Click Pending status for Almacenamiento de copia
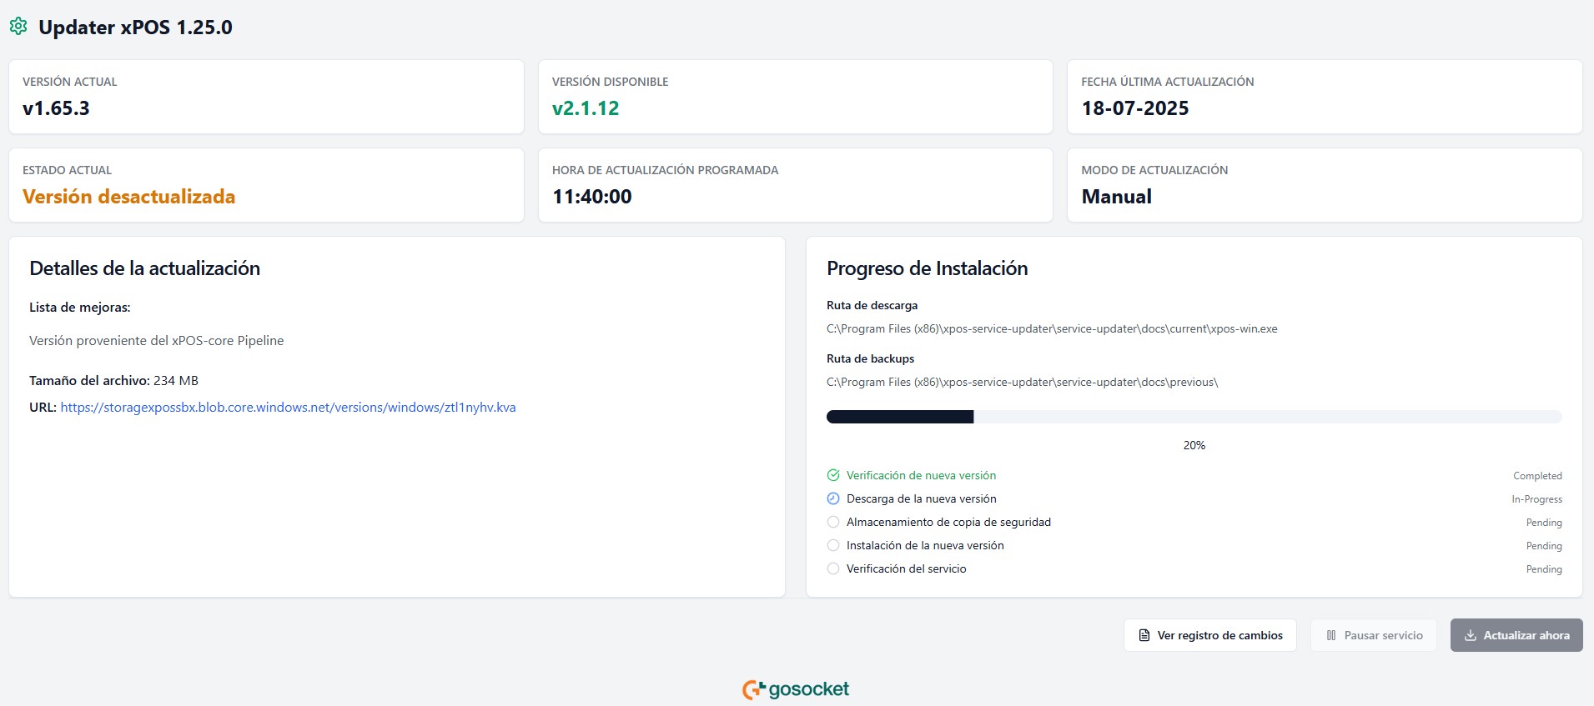The height and width of the screenshot is (706, 1594). (x=1544, y=523)
